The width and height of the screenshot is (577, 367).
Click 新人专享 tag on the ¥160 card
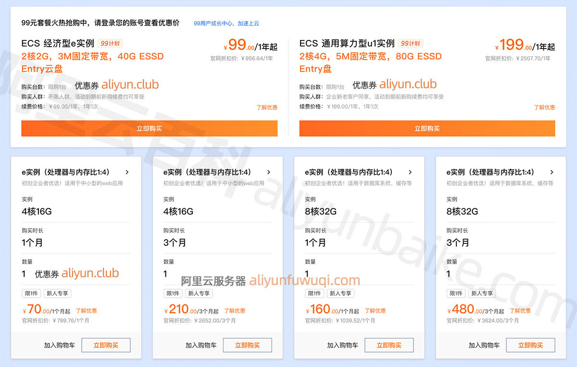point(340,293)
